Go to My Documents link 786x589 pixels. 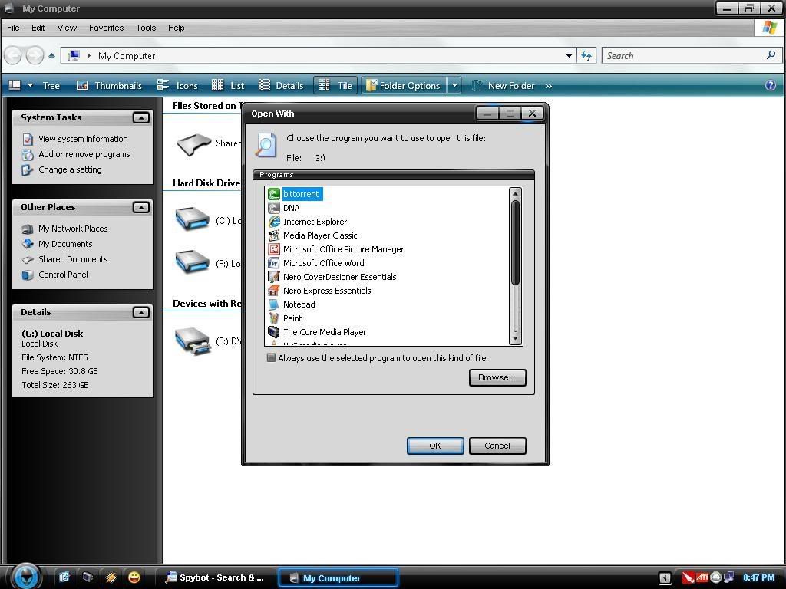[x=66, y=244]
